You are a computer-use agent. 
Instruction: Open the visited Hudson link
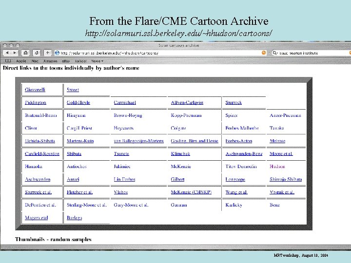277,167
